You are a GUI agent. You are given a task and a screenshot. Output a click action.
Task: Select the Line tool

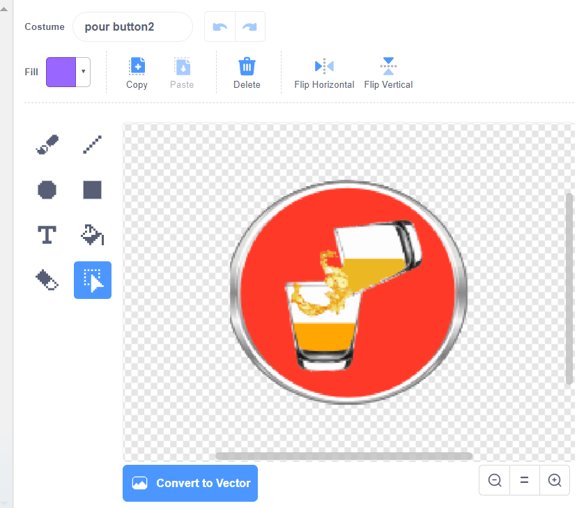pos(92,144)
